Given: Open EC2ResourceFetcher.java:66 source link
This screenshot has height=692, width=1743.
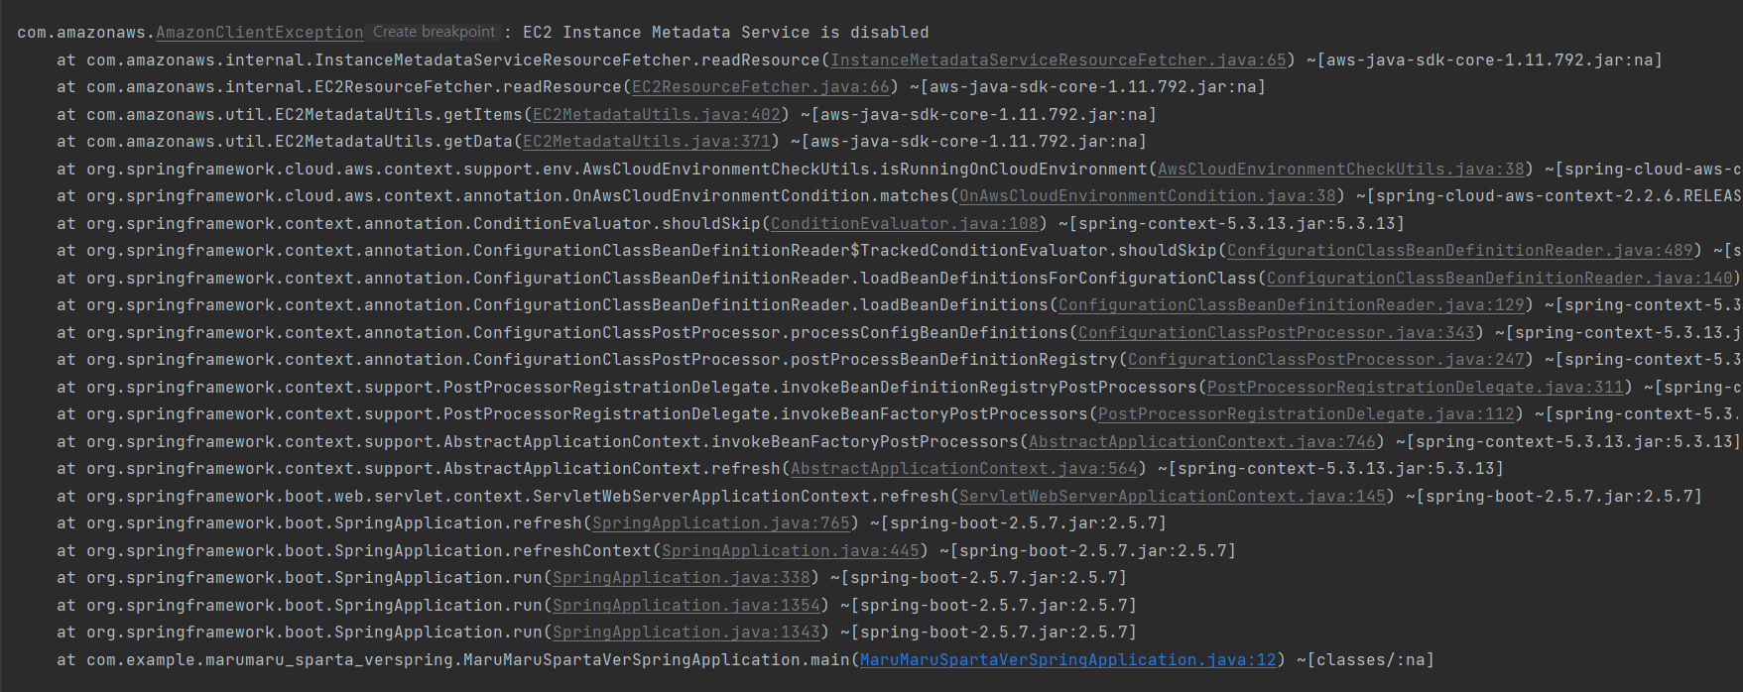Looking at the screenshot, I should point(761,87).
